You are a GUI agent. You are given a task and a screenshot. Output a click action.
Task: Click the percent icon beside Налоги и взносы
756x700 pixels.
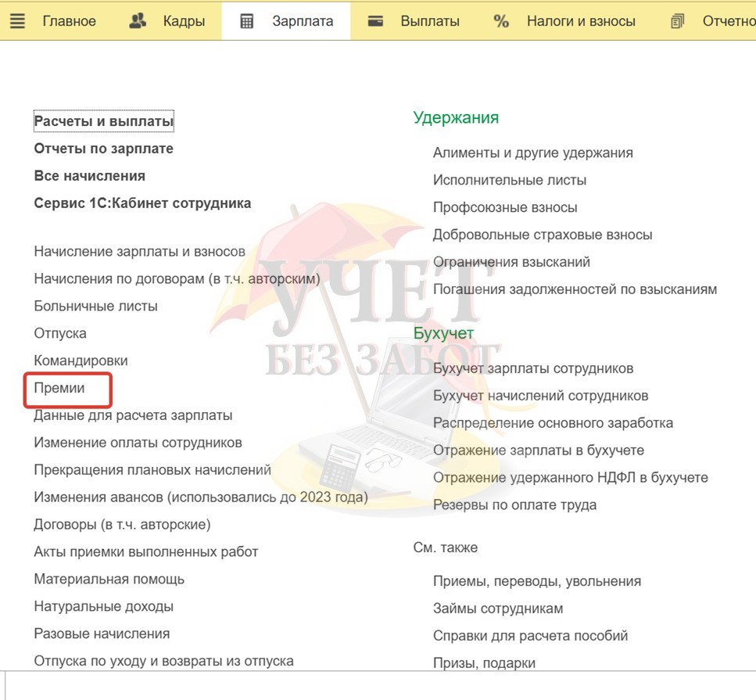501,21
